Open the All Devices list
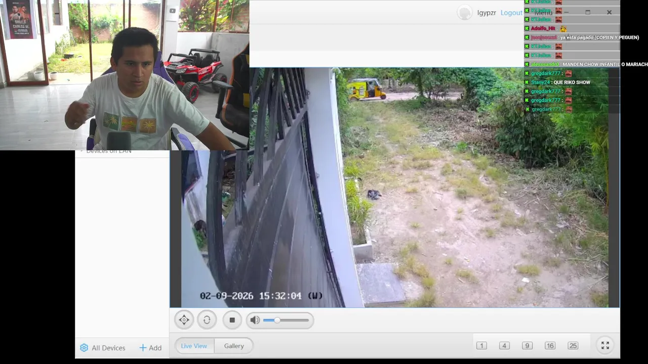 pos(108,348)
